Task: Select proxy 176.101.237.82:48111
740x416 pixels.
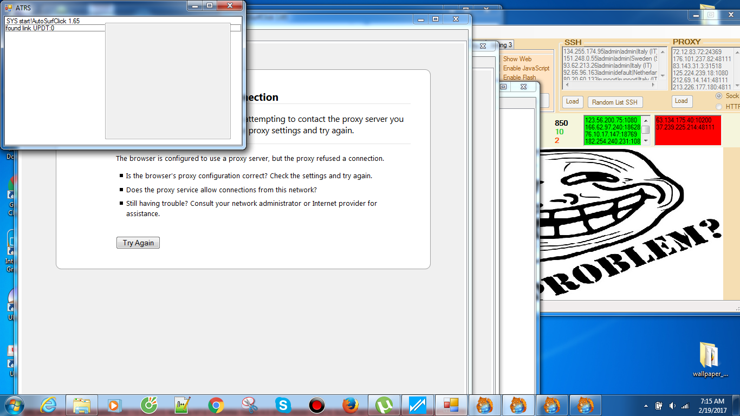Action: pyautogui.click(x=702, y=59)
